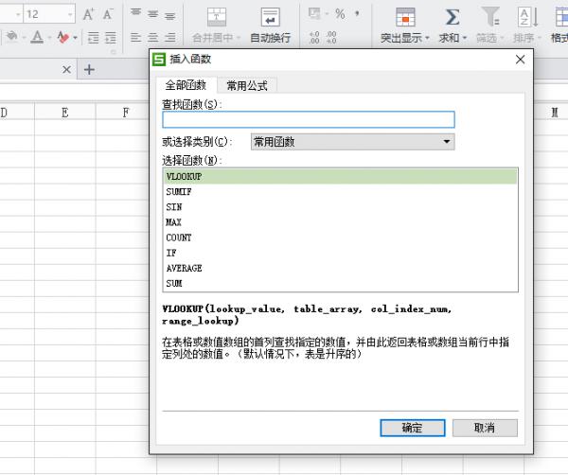Cancel the dialog with 取消 button
Image resolution: width=568 pixels, height=475 pixels.
tap(485, 428)
